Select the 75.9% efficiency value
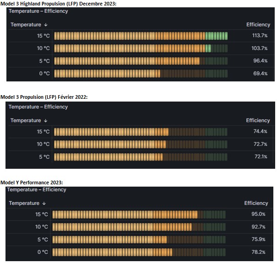This screenshot has height=263, width=277. click(258, 239)
